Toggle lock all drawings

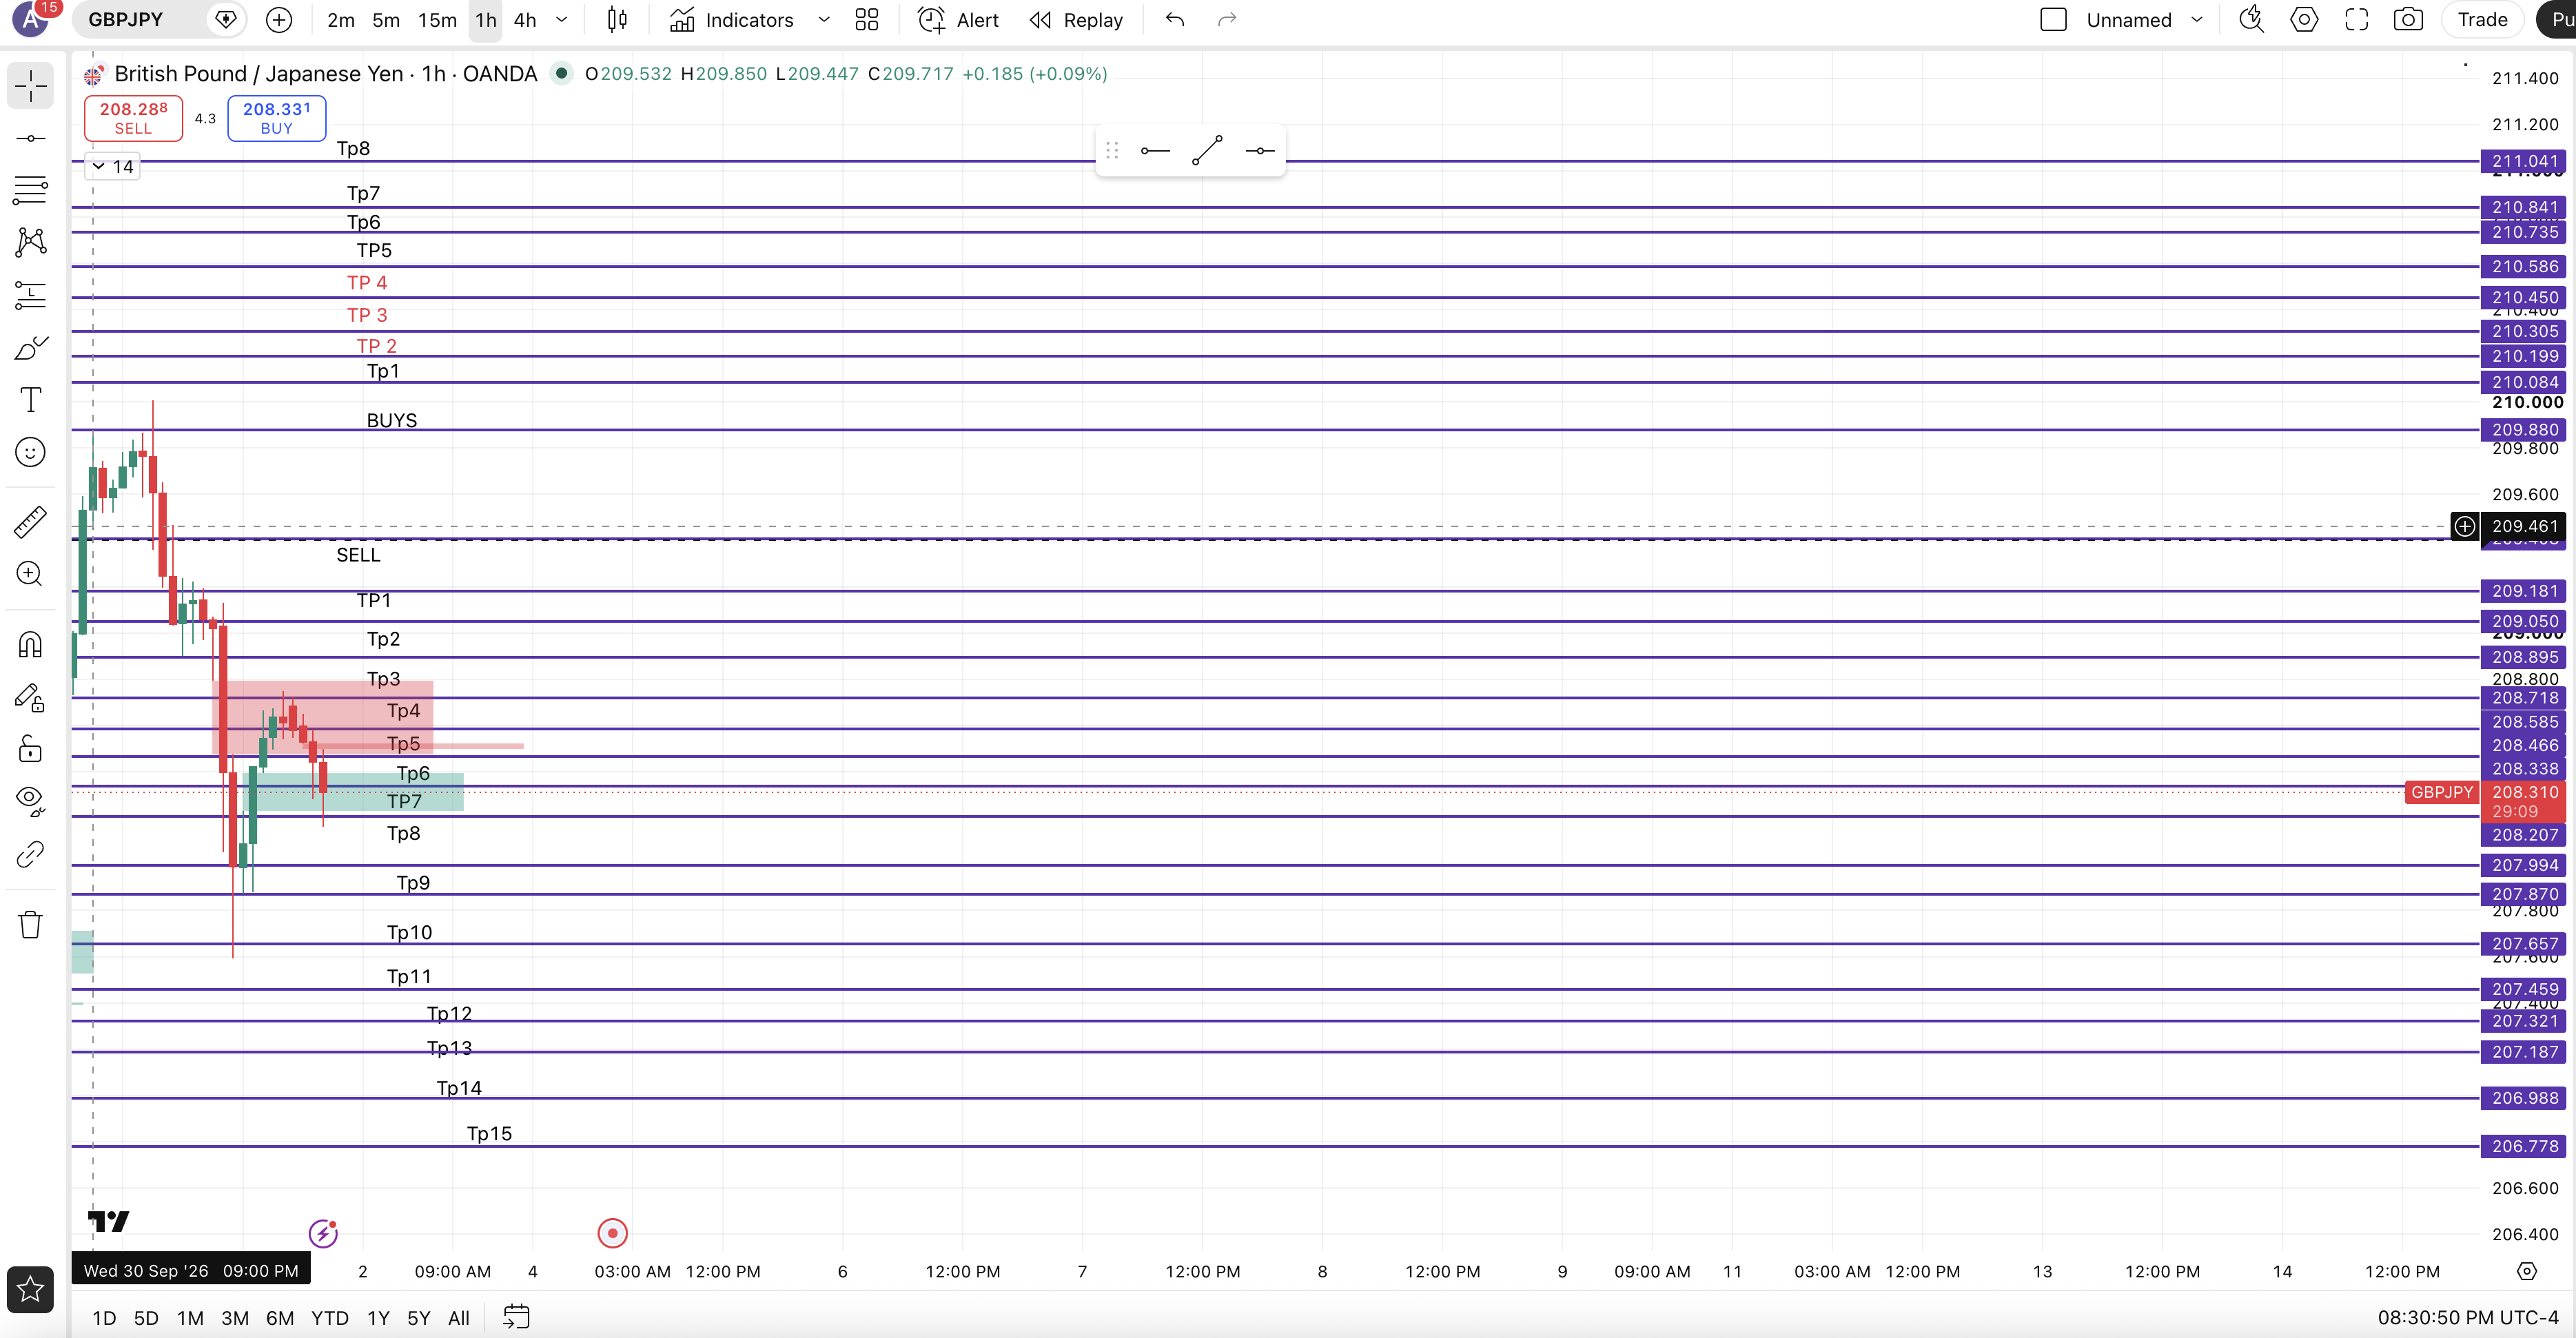pos(31,749)
